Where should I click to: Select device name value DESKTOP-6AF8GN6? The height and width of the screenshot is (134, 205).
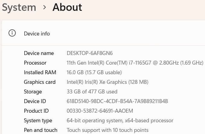(x=90, y=53)
